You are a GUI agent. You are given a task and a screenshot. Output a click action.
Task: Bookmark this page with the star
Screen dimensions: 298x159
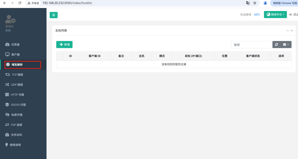click(255, 3)
